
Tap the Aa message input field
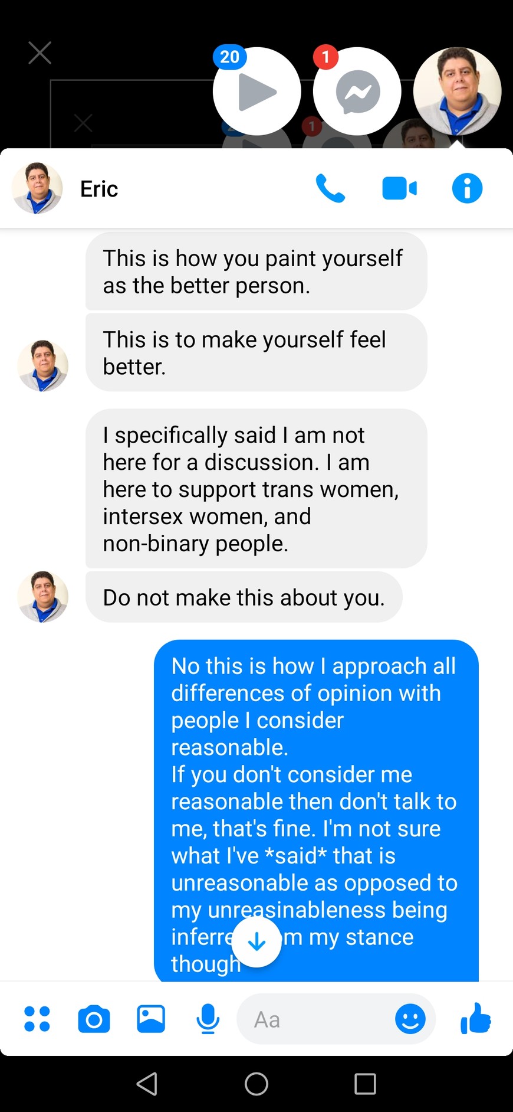(x=318, y=1019)
